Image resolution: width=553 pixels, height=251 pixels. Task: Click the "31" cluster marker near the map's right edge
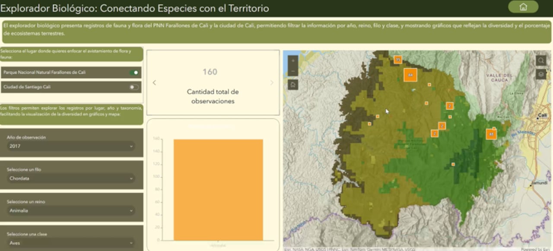[491, 134]
